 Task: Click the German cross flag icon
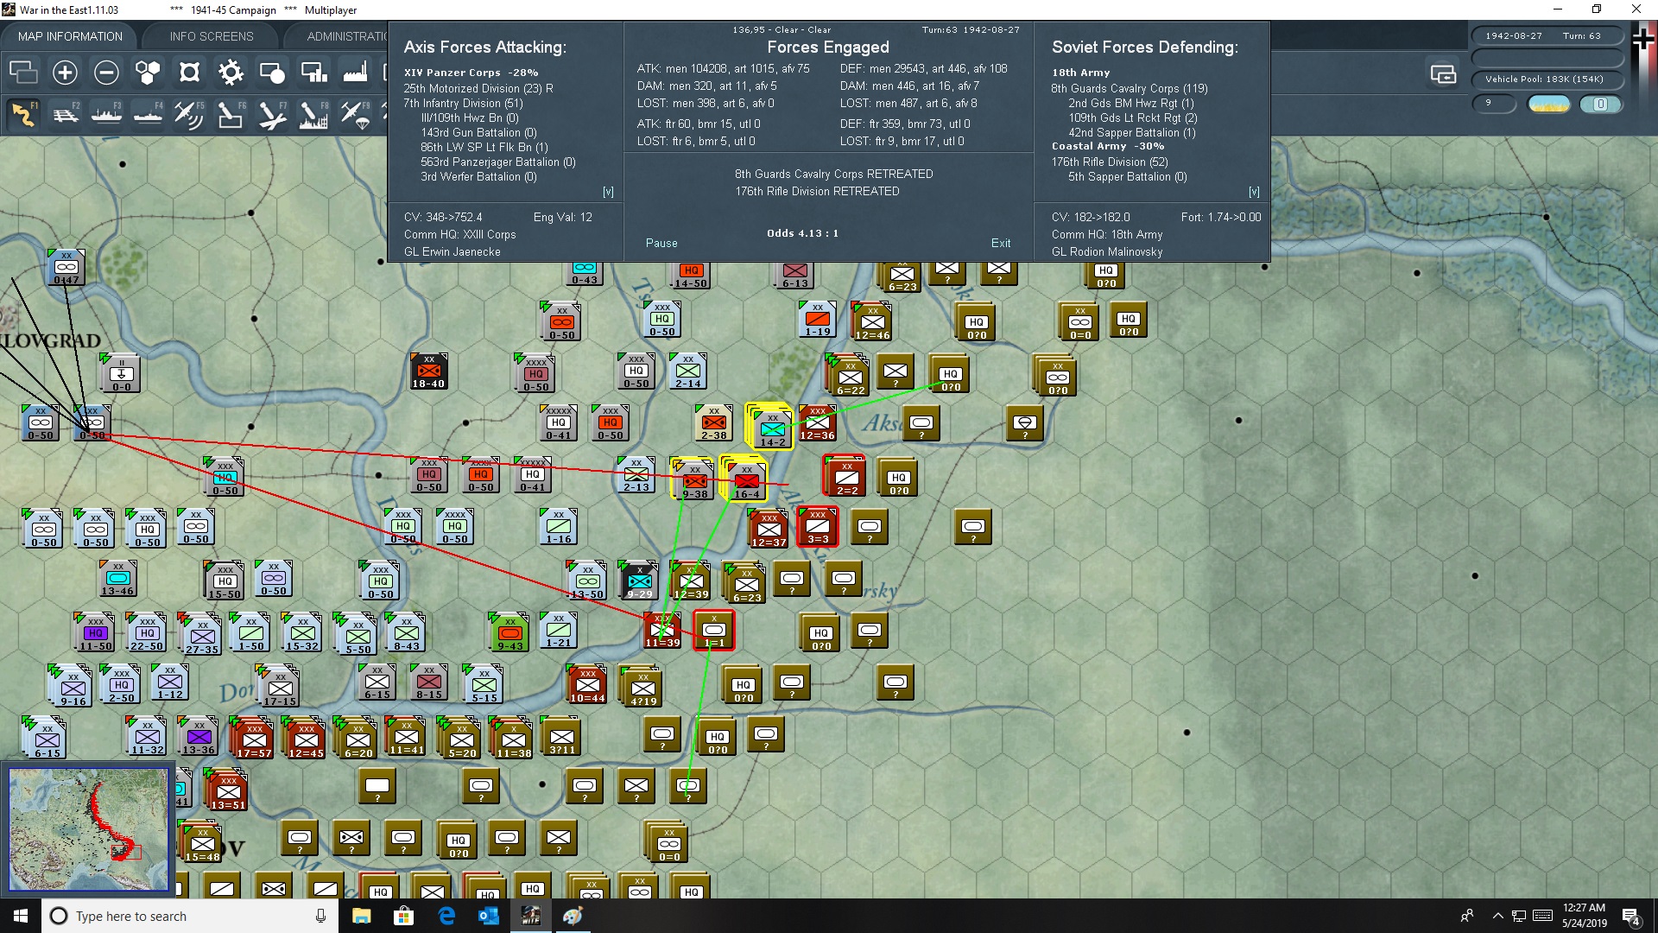tap(1643, 41)
